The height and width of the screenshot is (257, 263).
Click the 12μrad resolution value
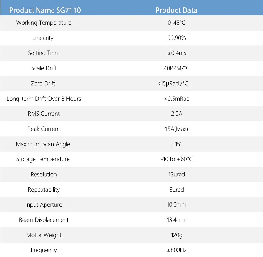(177, 175)
